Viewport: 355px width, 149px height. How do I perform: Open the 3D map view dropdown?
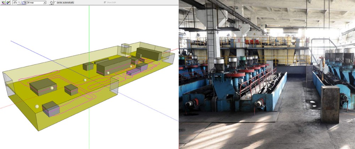coord(44,2)
